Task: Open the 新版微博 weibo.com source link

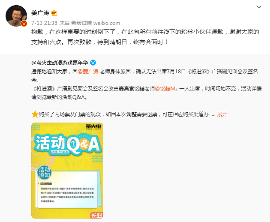Action: tap(96, 23)
